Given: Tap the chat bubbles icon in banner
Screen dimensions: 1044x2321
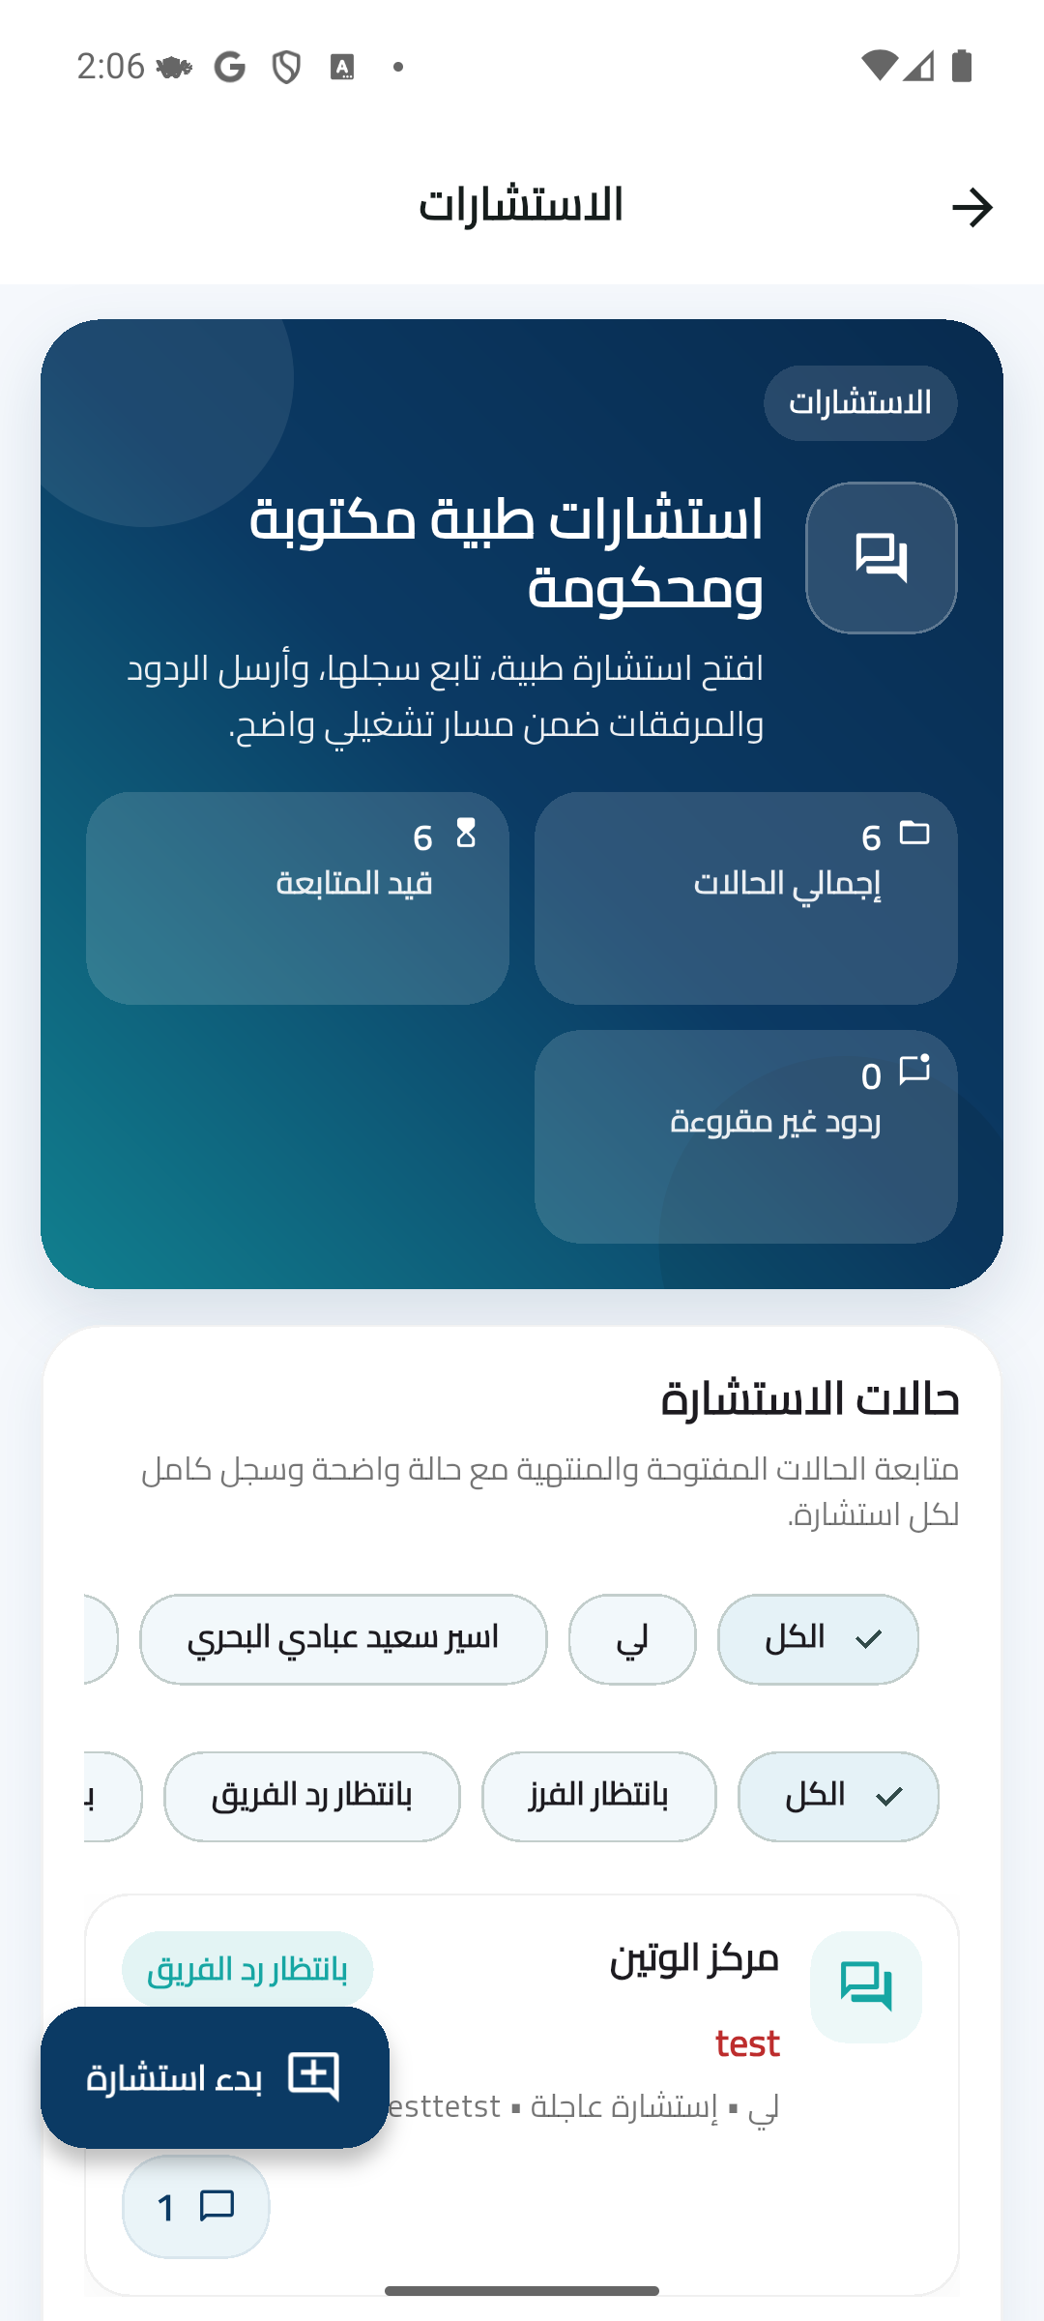Looking at the screenshot, I should (x=881, y=558).
